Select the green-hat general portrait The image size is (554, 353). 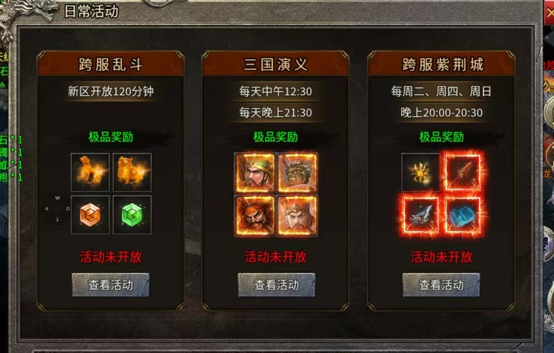point(255,173)
